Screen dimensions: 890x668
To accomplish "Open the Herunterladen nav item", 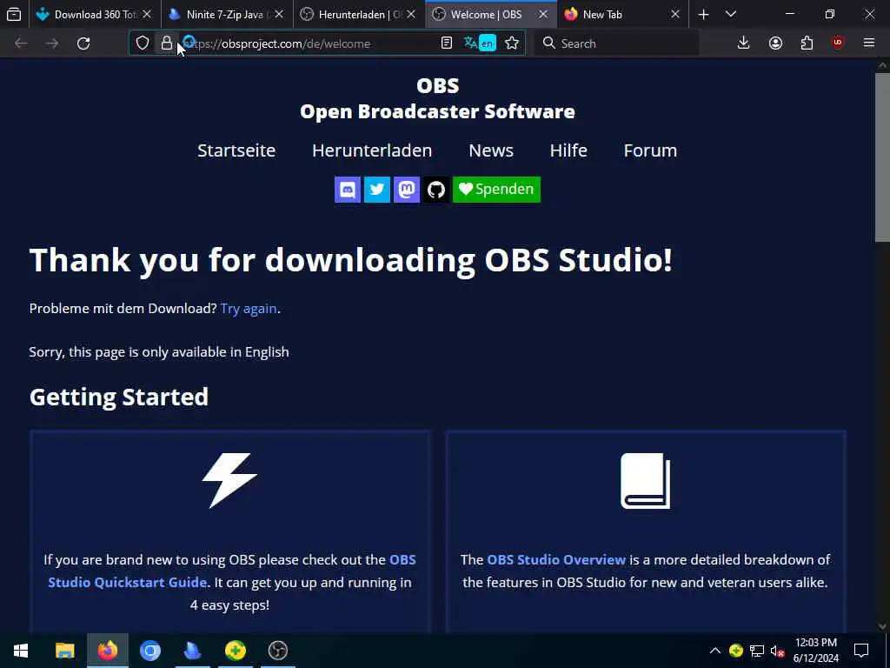I will [x=372, y=150].
